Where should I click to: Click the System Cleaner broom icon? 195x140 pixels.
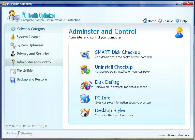point(13,37)
